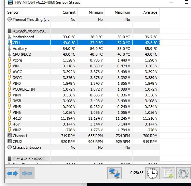This screenshot has height=186, width=191.
Task: Click the lightning icon beside +12V
Action: [x=9, y=118]
